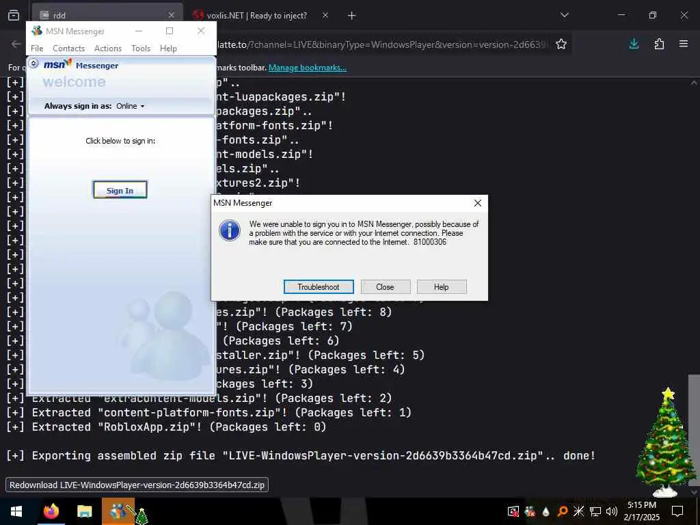Open the clock showing 5:15 PM
The height and width of the screenshot is (525, 700).
641,511
